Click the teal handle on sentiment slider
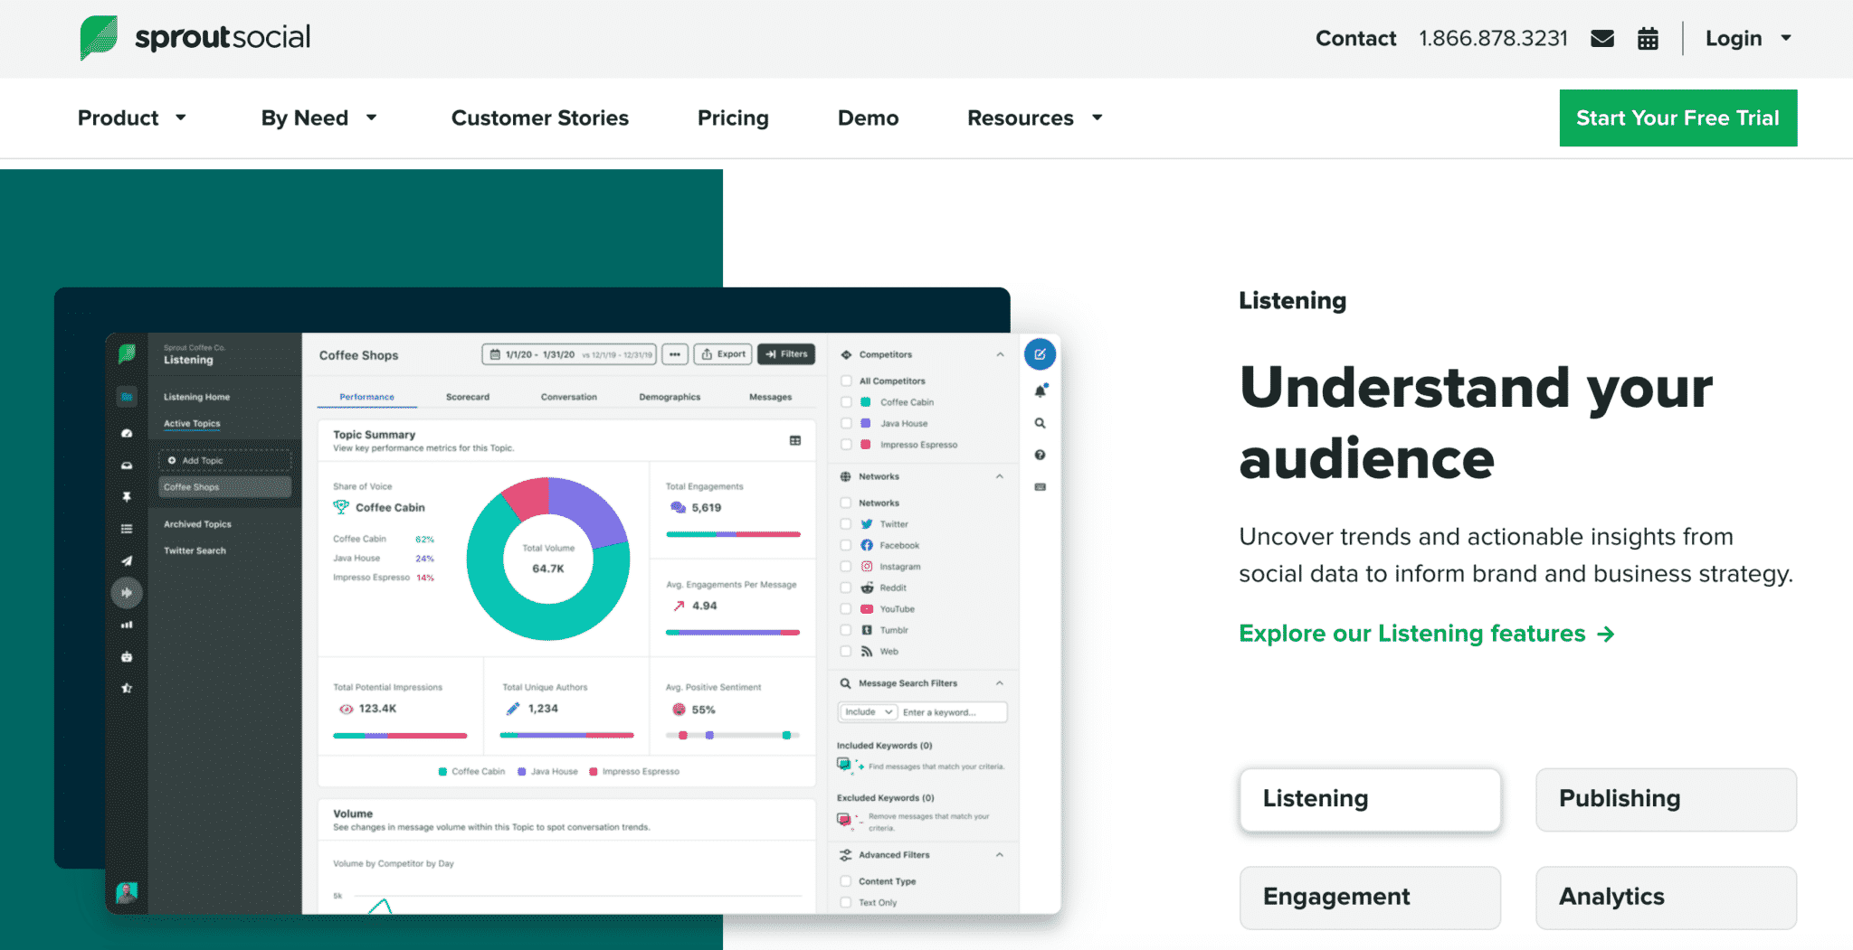 pos(786,735)
